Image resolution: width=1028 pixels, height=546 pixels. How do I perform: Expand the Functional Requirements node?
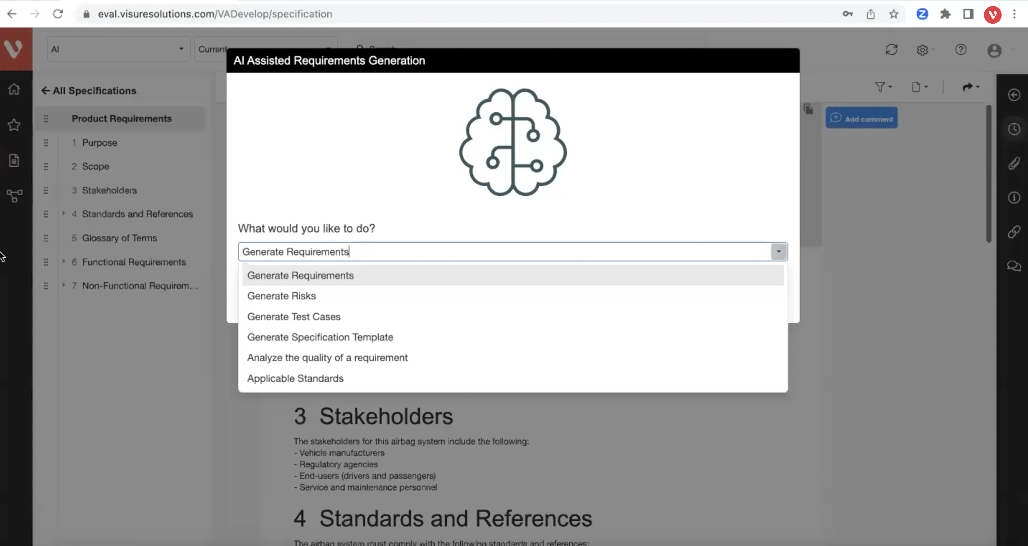click(x=63, y=262)
